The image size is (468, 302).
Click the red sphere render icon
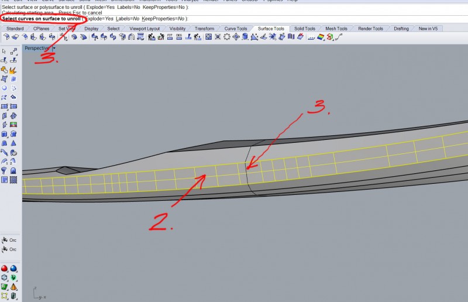(x=4, y=268)
